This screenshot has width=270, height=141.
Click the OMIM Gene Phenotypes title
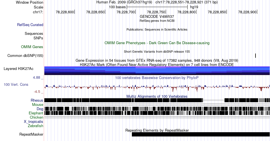pos(157,43)
